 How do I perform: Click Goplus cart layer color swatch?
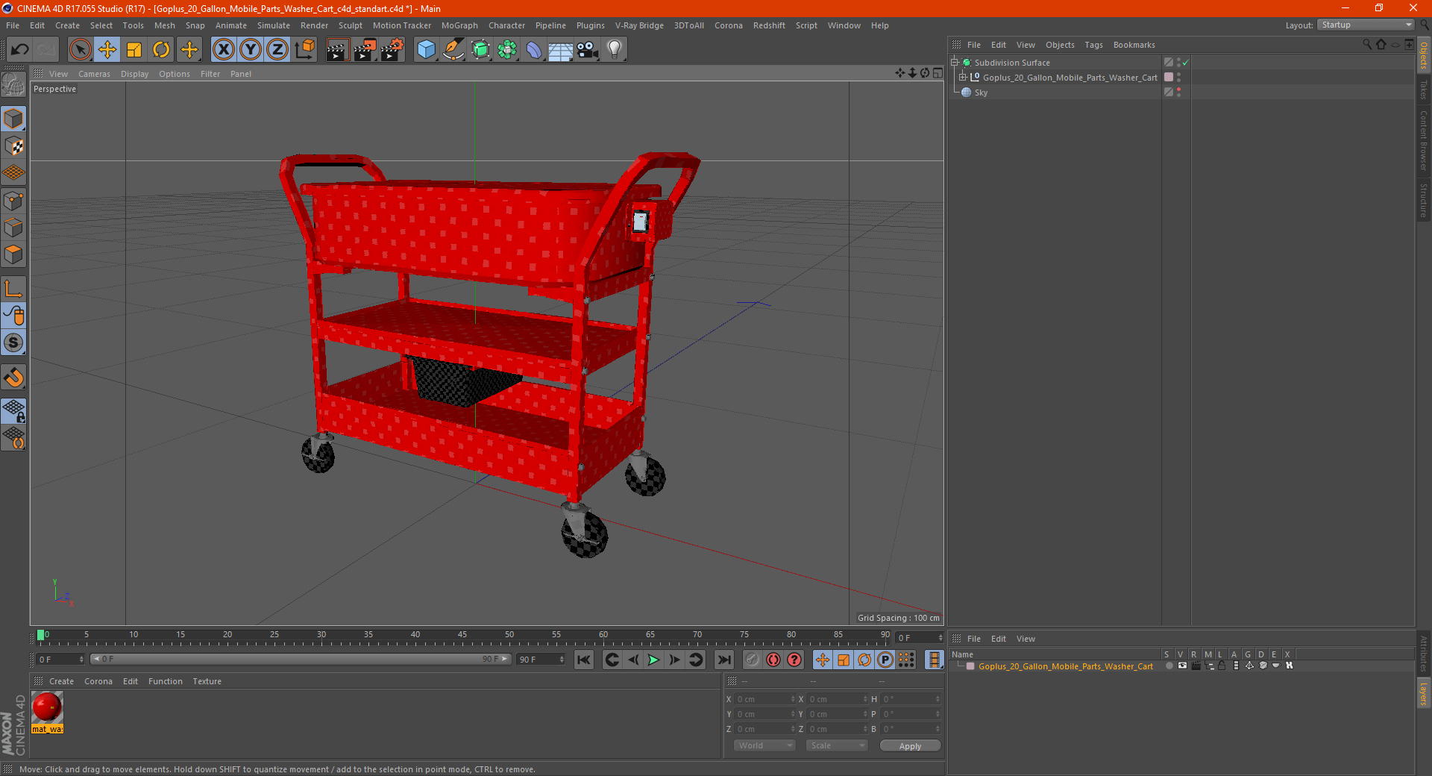[x=1169, y=78]
